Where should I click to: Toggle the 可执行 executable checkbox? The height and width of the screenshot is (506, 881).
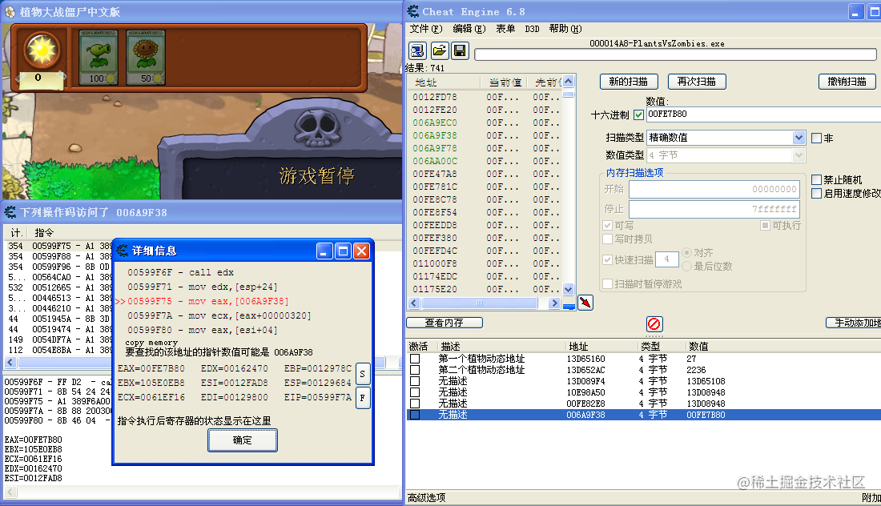click(765, 225)
